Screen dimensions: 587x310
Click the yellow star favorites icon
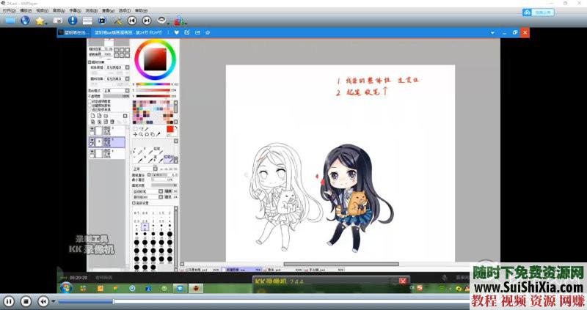pos(40,21)
